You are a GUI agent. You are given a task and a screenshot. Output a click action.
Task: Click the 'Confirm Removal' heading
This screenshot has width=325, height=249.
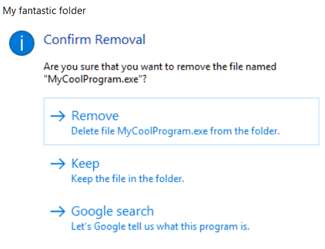(94, 39)
